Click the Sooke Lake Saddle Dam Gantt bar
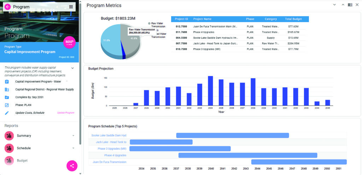 point(233,135)
